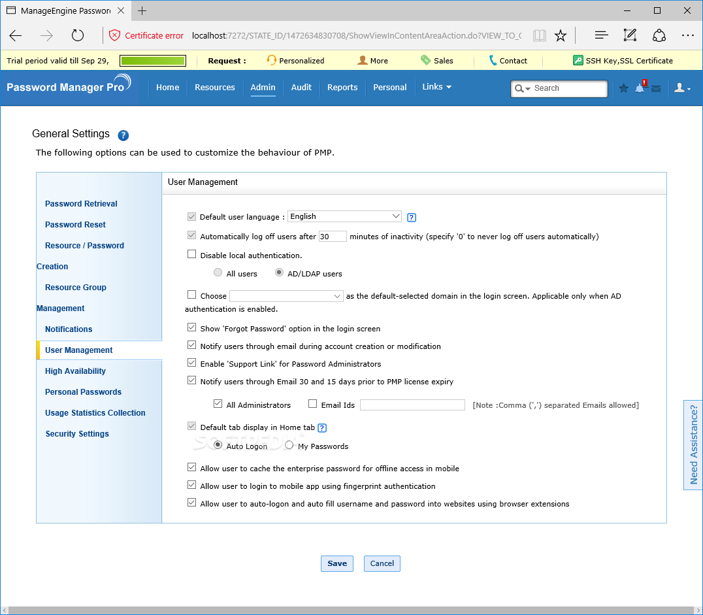The width and height of the screenshot is (703, 615).
Task: Open the Audit tab
Action: (301, 88)
